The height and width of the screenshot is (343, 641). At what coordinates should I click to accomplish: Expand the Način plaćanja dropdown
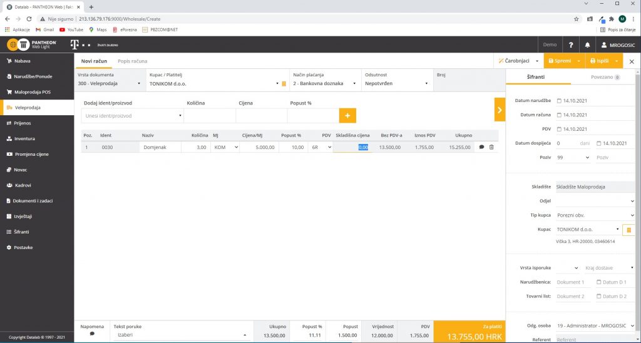pyautogui.click(x=324, y=83)
